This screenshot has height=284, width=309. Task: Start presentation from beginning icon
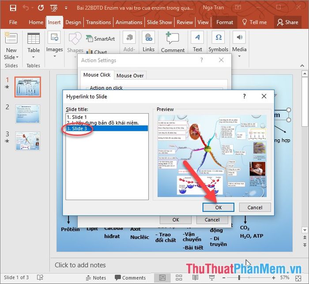53,8
